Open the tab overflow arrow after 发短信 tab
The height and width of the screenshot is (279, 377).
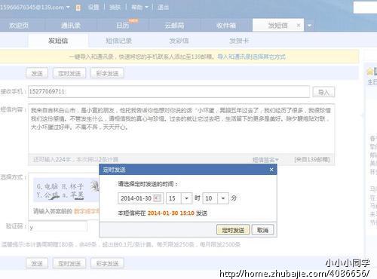(309, 26)
